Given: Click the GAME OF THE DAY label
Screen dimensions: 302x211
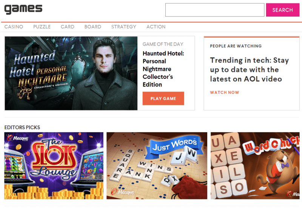Looking at the screenshot, I should (163, 44).
